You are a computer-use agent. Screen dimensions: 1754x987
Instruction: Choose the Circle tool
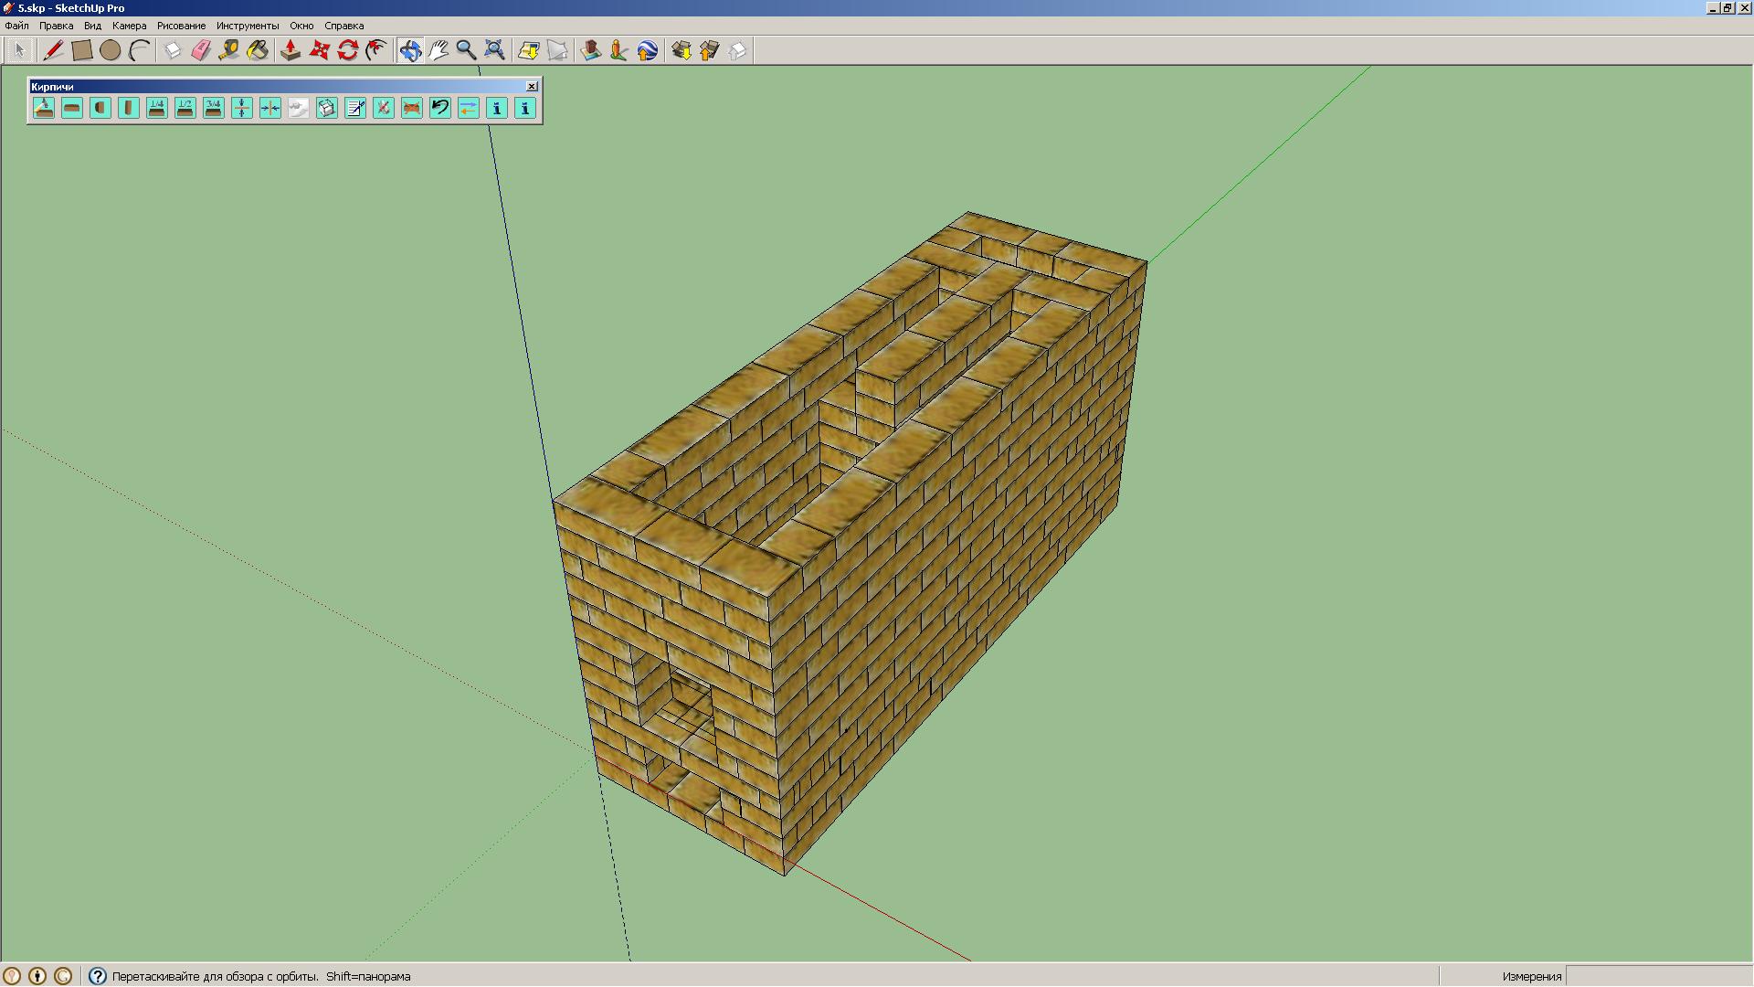coord(110,50)
